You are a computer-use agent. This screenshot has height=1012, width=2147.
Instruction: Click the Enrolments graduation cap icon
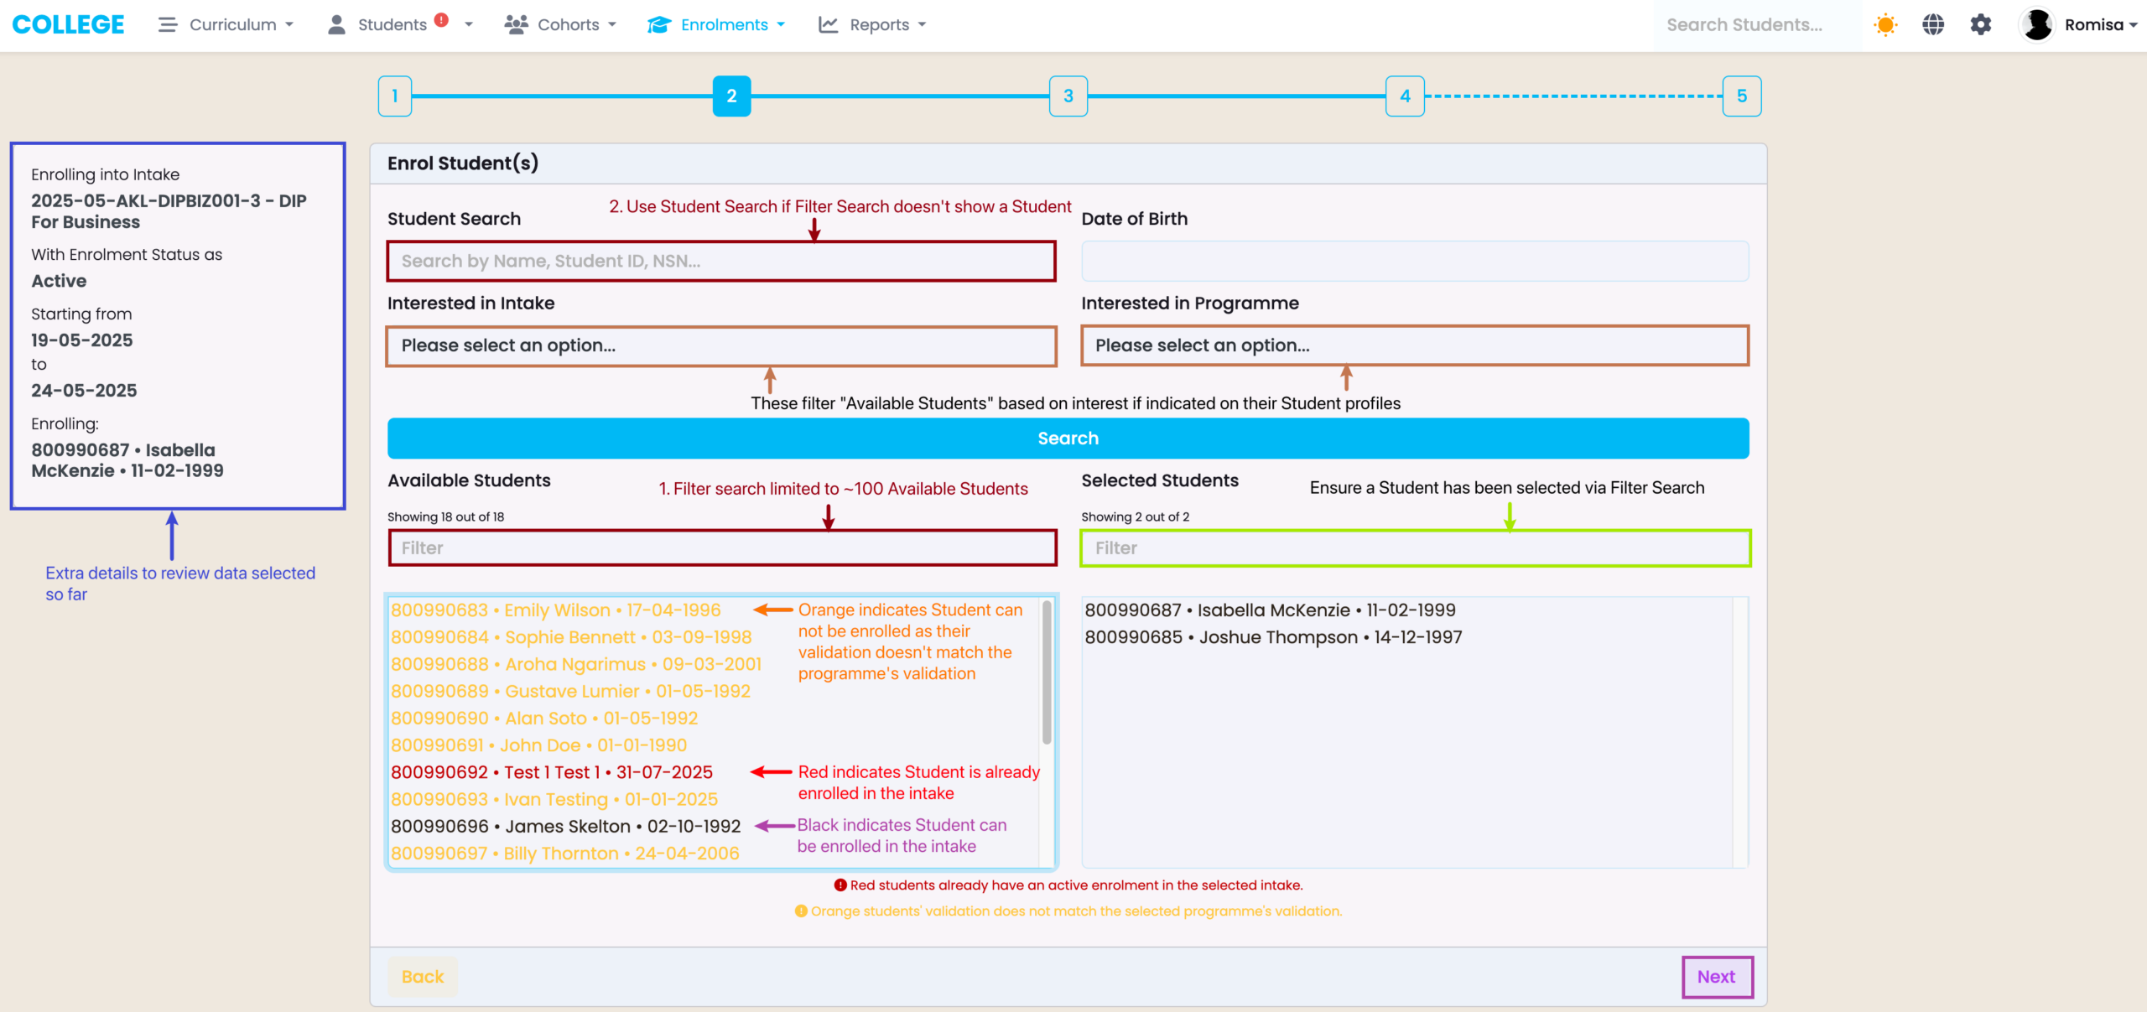[659, 24]
